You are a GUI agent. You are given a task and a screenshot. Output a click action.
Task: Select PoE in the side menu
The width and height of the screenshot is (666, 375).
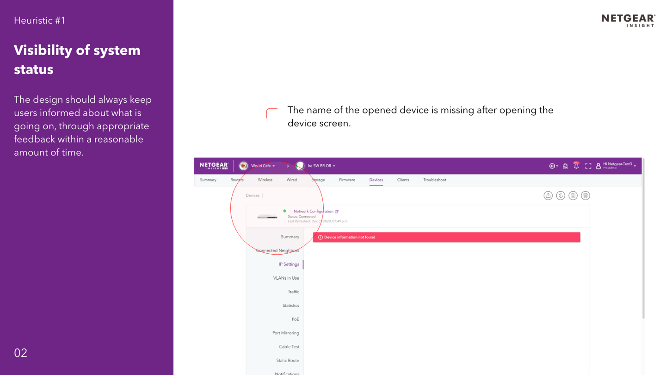[x=296, y=319]
